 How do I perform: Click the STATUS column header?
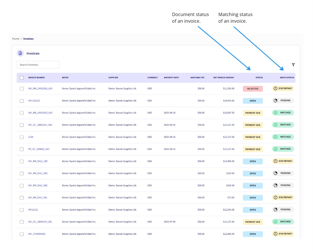(x=259, y=77)
